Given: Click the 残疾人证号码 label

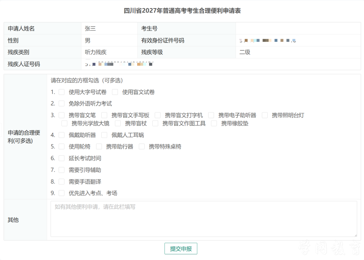Looking at the screenshot, I should coord(24,64).
